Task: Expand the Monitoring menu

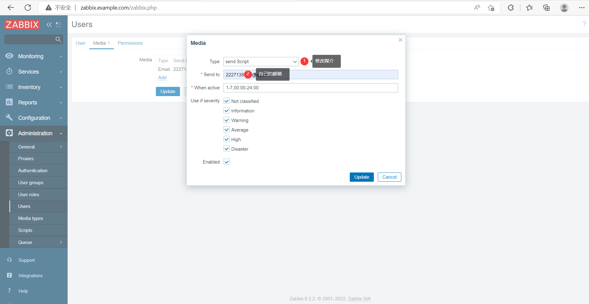Action: [34, 56]
